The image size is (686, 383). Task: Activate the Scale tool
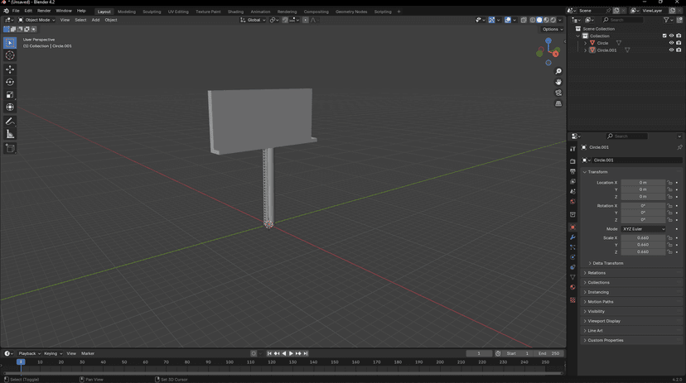[10, 95]
